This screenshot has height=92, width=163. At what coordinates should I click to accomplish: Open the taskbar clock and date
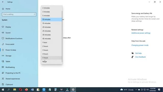point(153,90)
